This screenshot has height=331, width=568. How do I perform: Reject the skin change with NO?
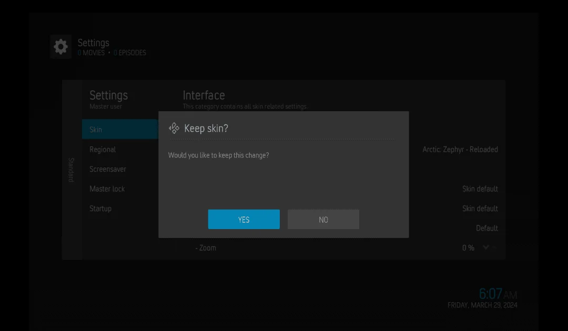click(x=323, y=219)
